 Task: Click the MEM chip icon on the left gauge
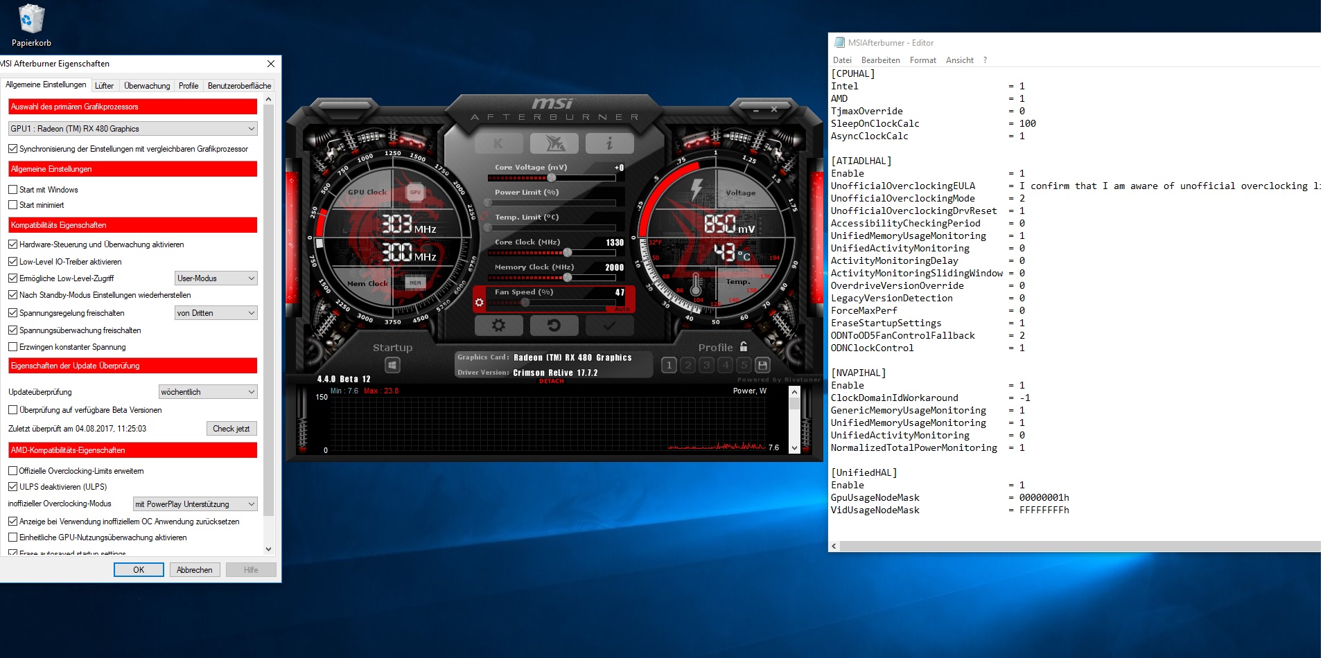tap(415, 283)
